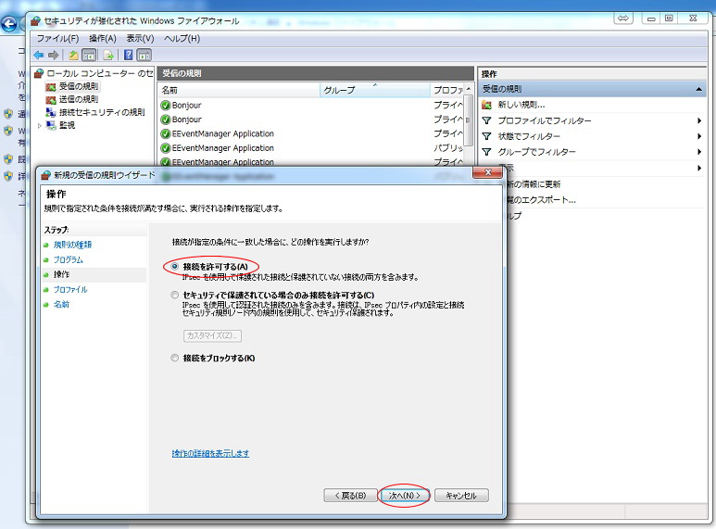Select the 接続セキュリティの規則 tree item
Screen dimensions: 716x529
click(x=102, y=112)
